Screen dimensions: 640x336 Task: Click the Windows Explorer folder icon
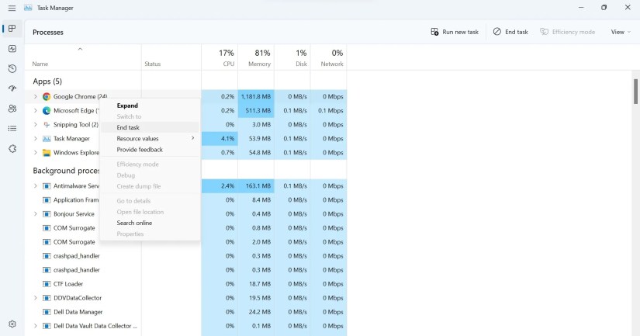coord(47,153)
